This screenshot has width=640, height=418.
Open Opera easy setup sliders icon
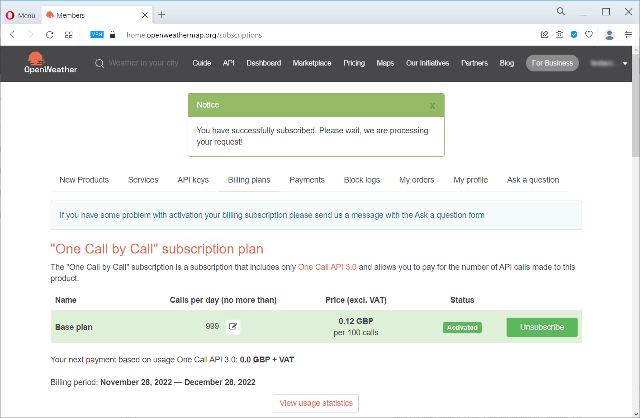pos(628,35)
